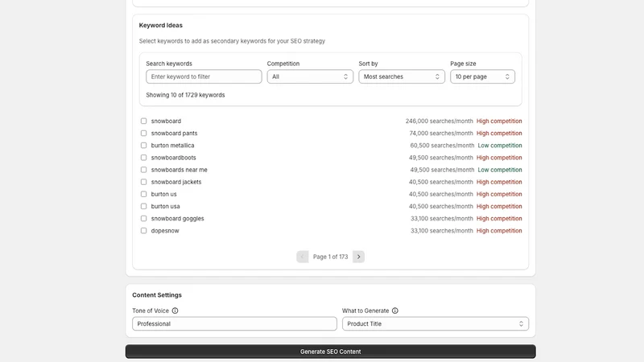Check snowboards near me checkbox
The height and width of the screenshot is (362, 644).
coord(143,170)
